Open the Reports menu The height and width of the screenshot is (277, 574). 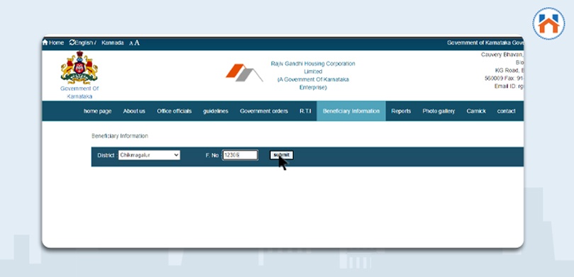click(401, 111)
